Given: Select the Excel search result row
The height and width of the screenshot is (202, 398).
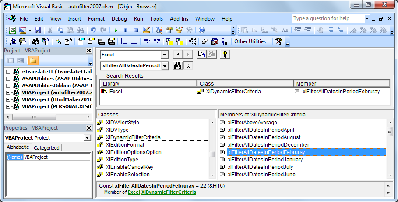Looking at the screenshot, I should coord(245,92).
